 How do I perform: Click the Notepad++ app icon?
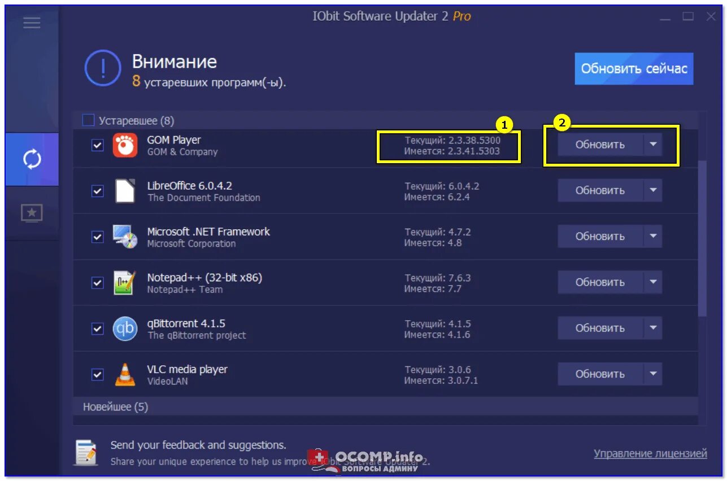click(125, 282)
